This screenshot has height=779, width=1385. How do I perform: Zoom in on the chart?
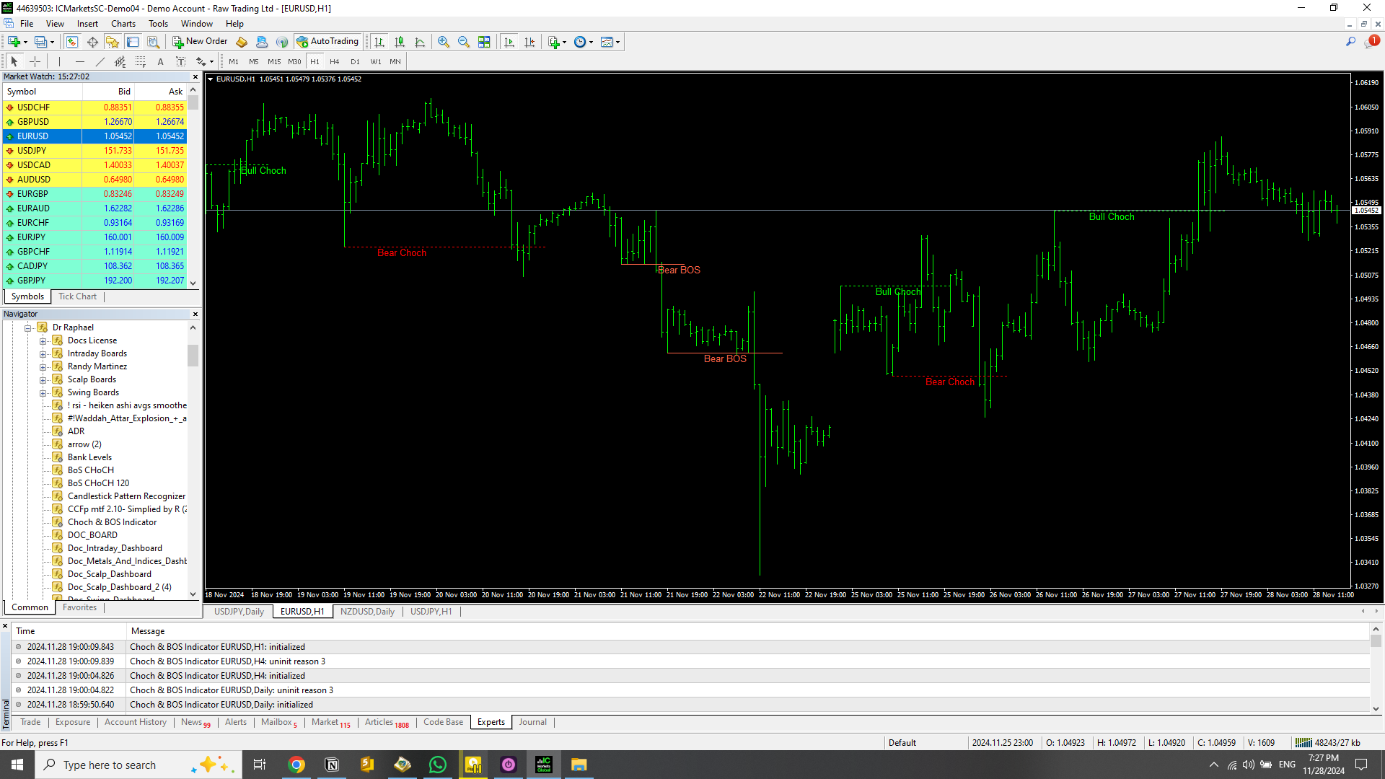[444, 41]
